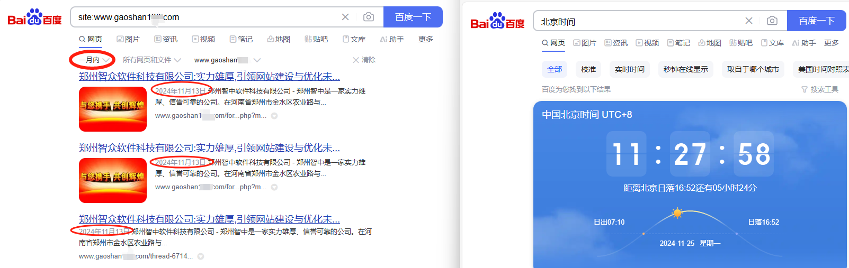The height and width of the screenshot is (268, 849).
Task: Select 地图 tab in left window
Action: pos(279,39)
